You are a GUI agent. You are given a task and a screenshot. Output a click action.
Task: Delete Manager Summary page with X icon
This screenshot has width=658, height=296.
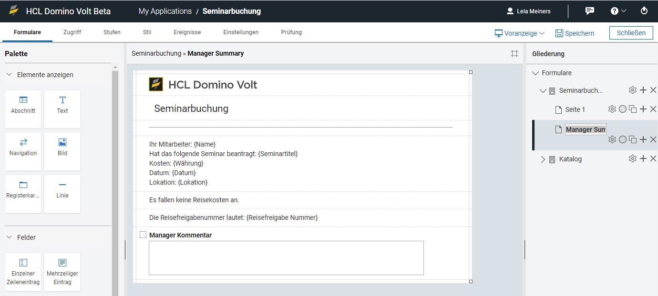[x=653, y=139]
